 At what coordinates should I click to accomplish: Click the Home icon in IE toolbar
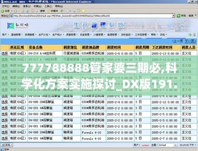pyautogui.click(x=32, y=11)
